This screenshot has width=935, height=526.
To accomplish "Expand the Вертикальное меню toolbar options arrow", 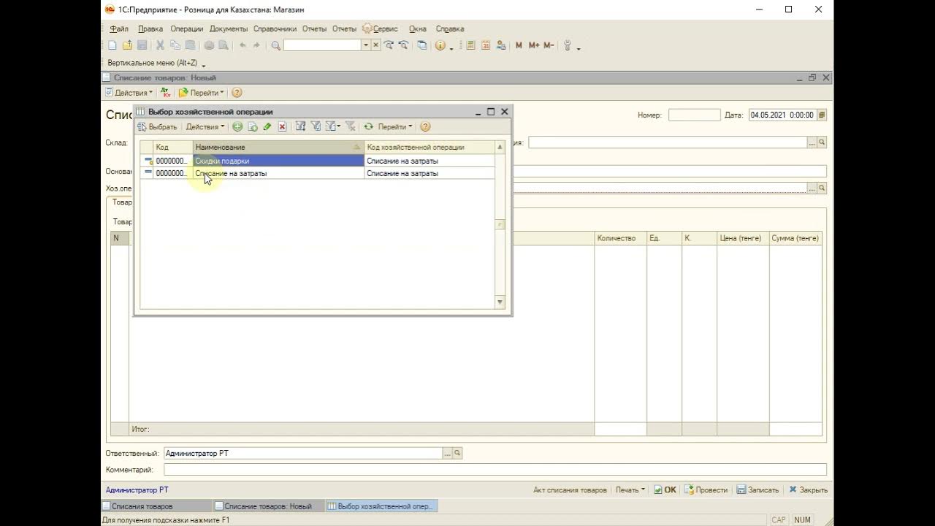I will (204, 65).
